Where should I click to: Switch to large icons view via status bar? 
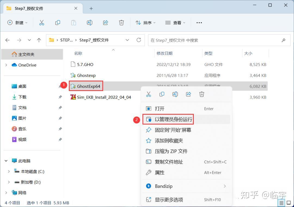(x=288, y=203)
